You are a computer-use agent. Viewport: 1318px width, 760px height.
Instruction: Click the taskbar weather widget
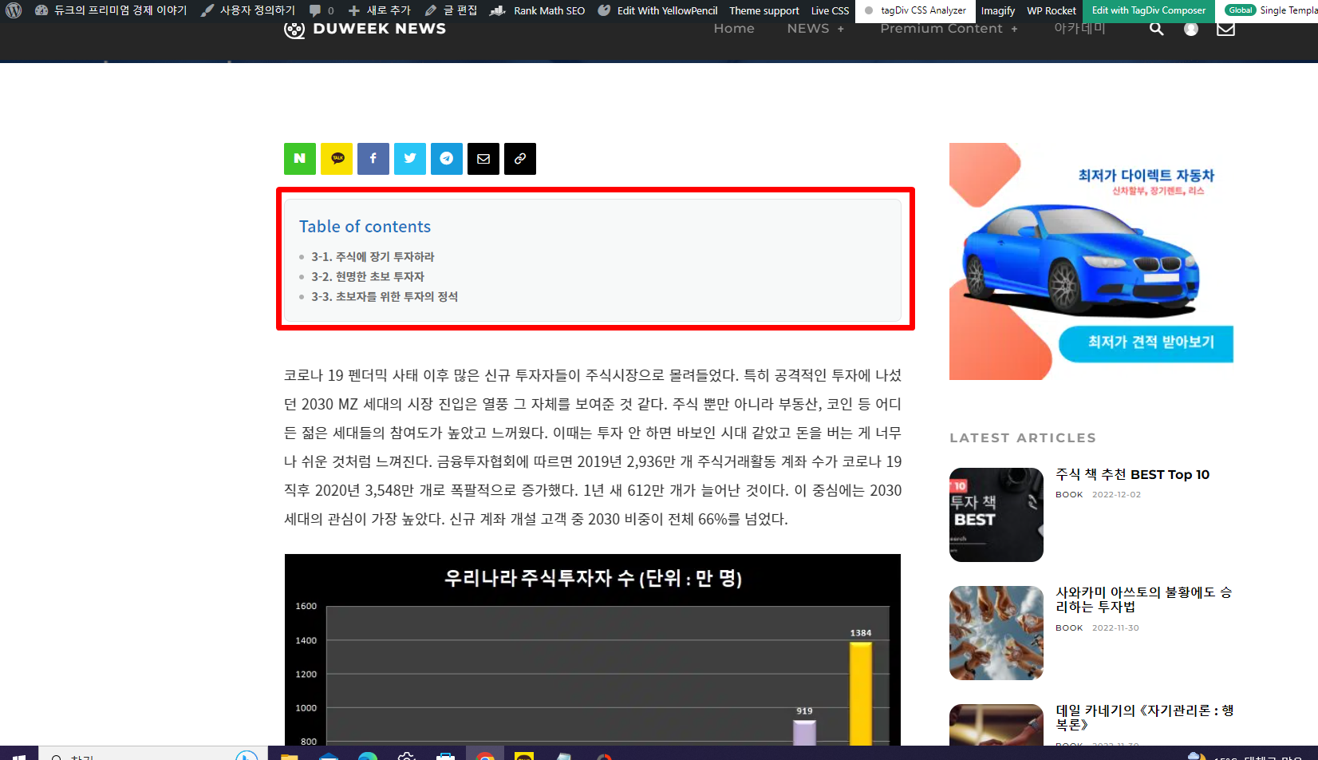pyautogui.click(x=1245, y=755)
